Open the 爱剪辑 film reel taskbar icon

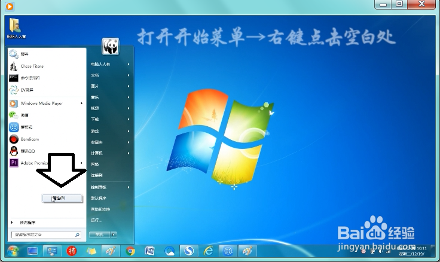click(228, 251)
